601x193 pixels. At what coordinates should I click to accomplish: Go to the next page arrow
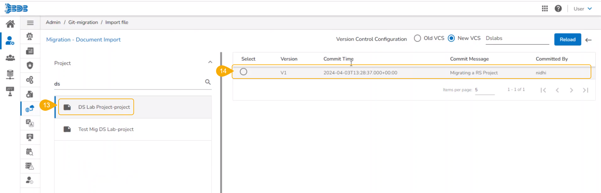[x=571, y=90]
